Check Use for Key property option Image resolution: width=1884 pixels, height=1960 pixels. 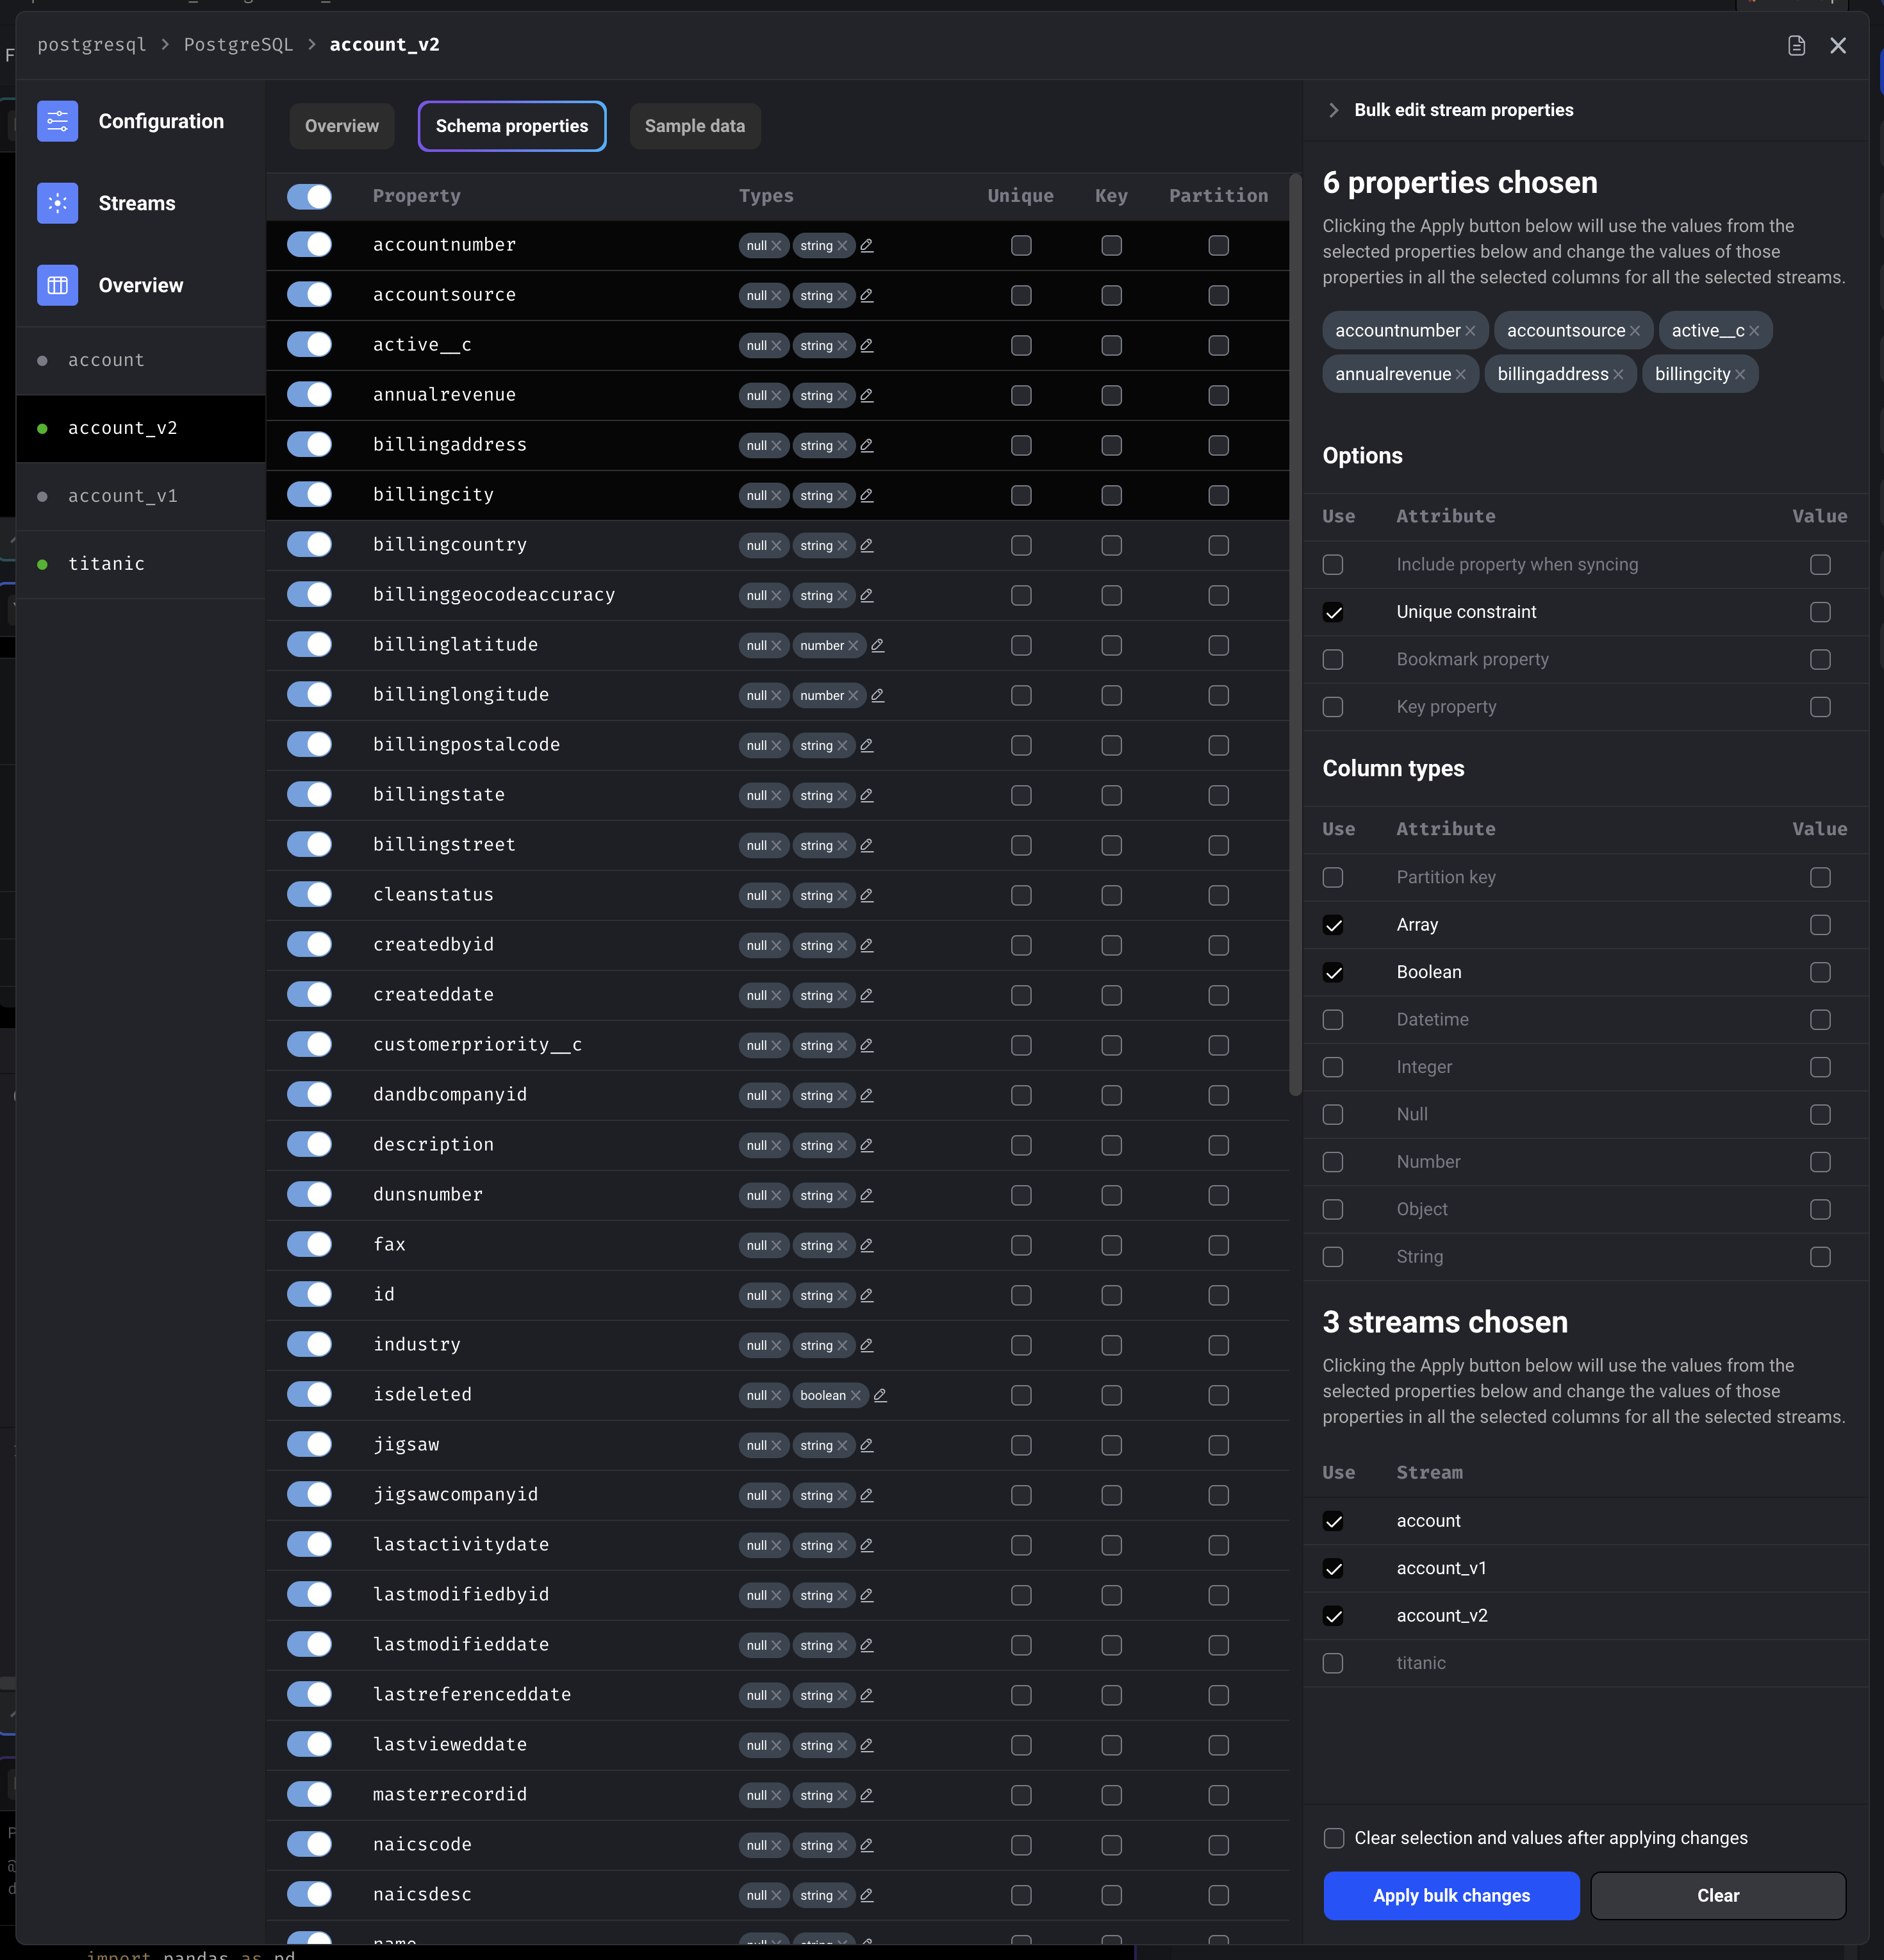[1333, 708]
